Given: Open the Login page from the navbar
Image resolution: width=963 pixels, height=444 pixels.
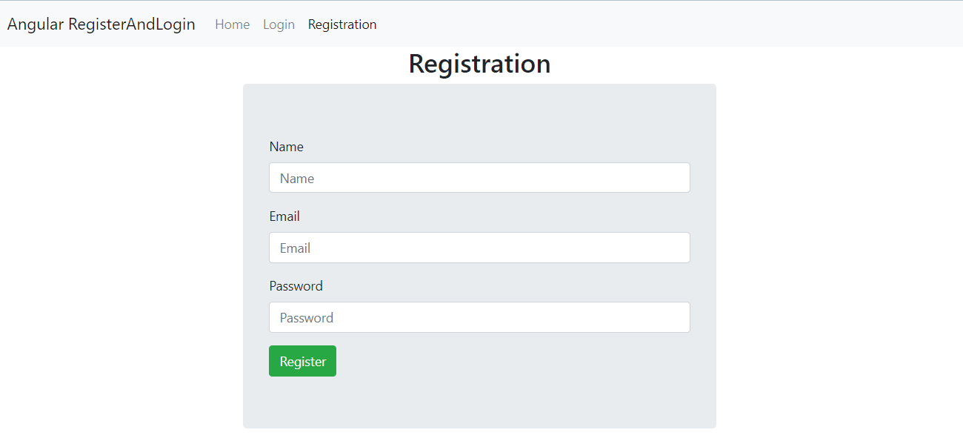Looking at the screenshot, I should point(279,24).
